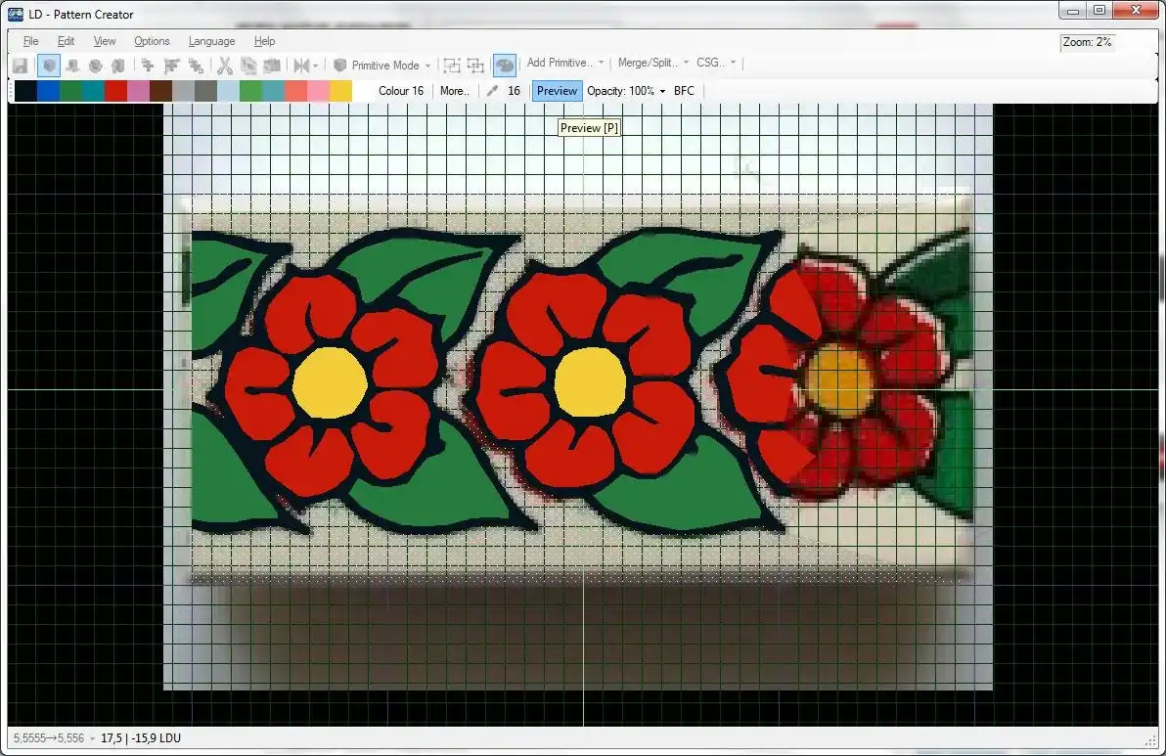1166x756 pixels.
Task: Click the Primitive Mode shield icon
Action: pyautogui.click(x=339, y=66)
